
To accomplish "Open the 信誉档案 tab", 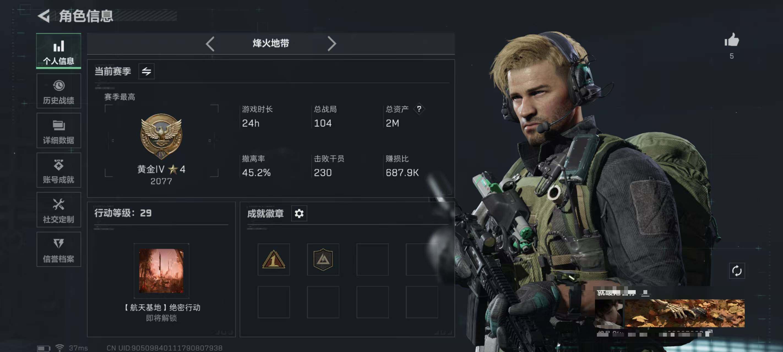I will point(59,249).
